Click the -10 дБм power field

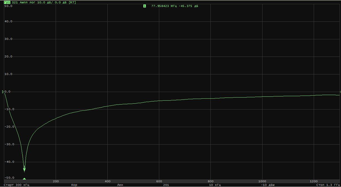(268, 185)
